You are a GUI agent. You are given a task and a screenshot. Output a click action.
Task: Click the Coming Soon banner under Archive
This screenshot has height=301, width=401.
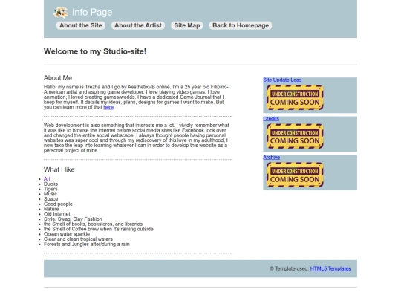click(x=295, y=175)
